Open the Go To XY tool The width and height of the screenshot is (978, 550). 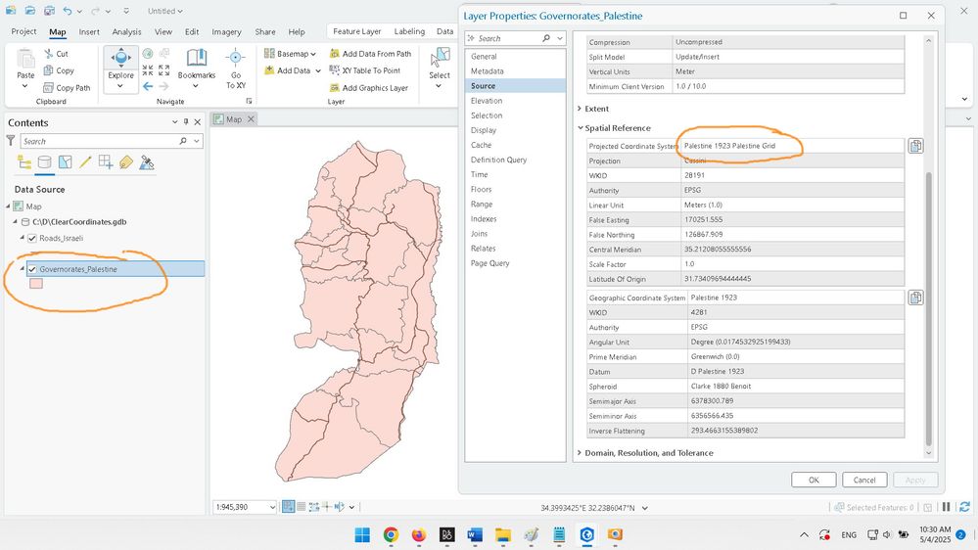pos(235,67)
